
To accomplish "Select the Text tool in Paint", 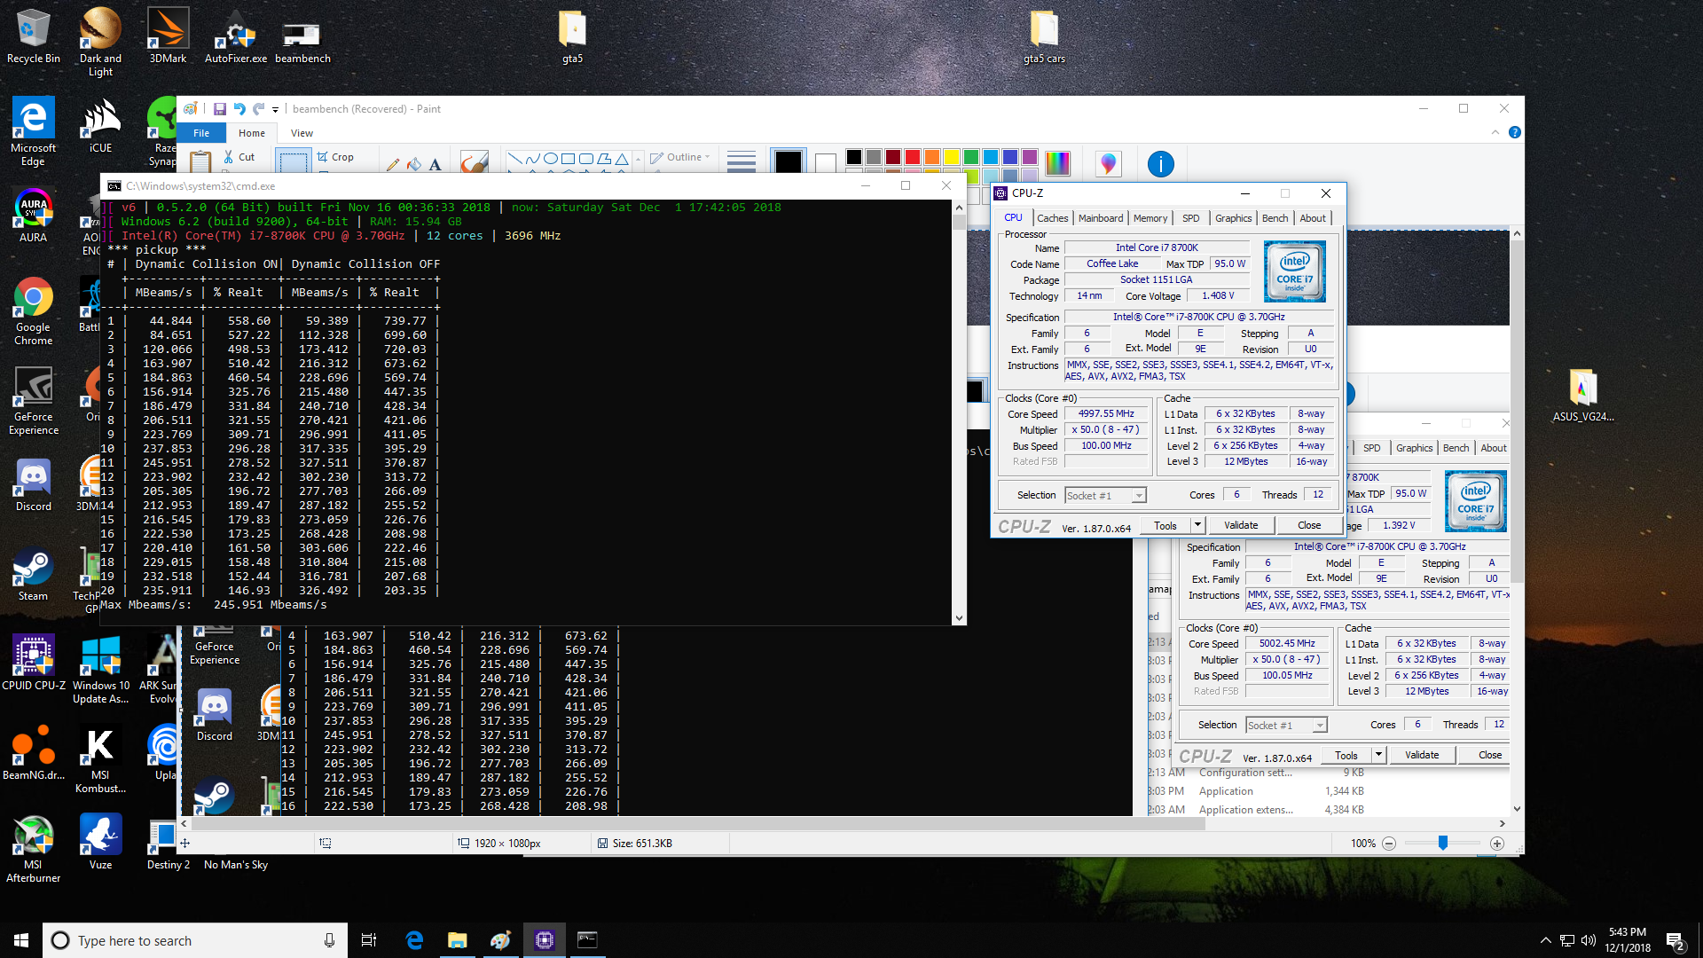I will coord(435,163).
